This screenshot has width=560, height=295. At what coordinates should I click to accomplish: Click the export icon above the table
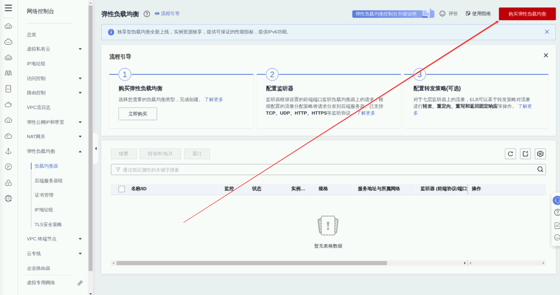(x=525, y=154)
